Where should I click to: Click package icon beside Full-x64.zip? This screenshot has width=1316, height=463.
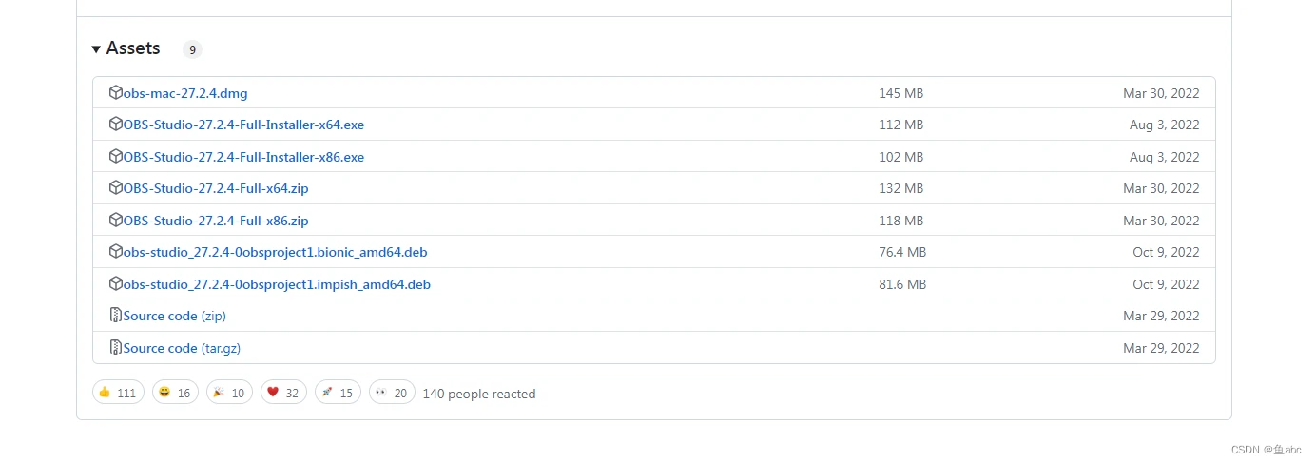tap(116, 188)
